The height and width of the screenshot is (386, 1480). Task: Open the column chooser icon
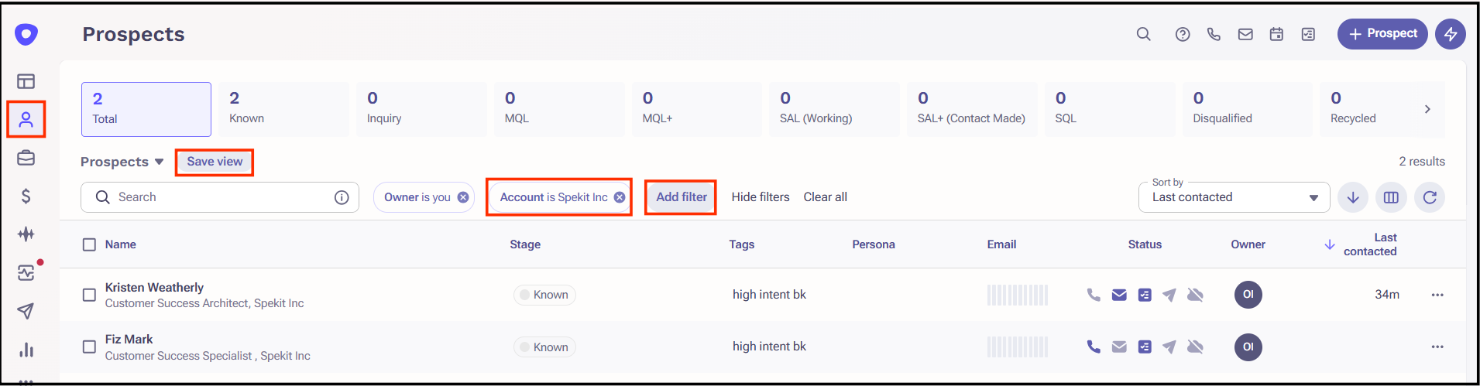1391,197
